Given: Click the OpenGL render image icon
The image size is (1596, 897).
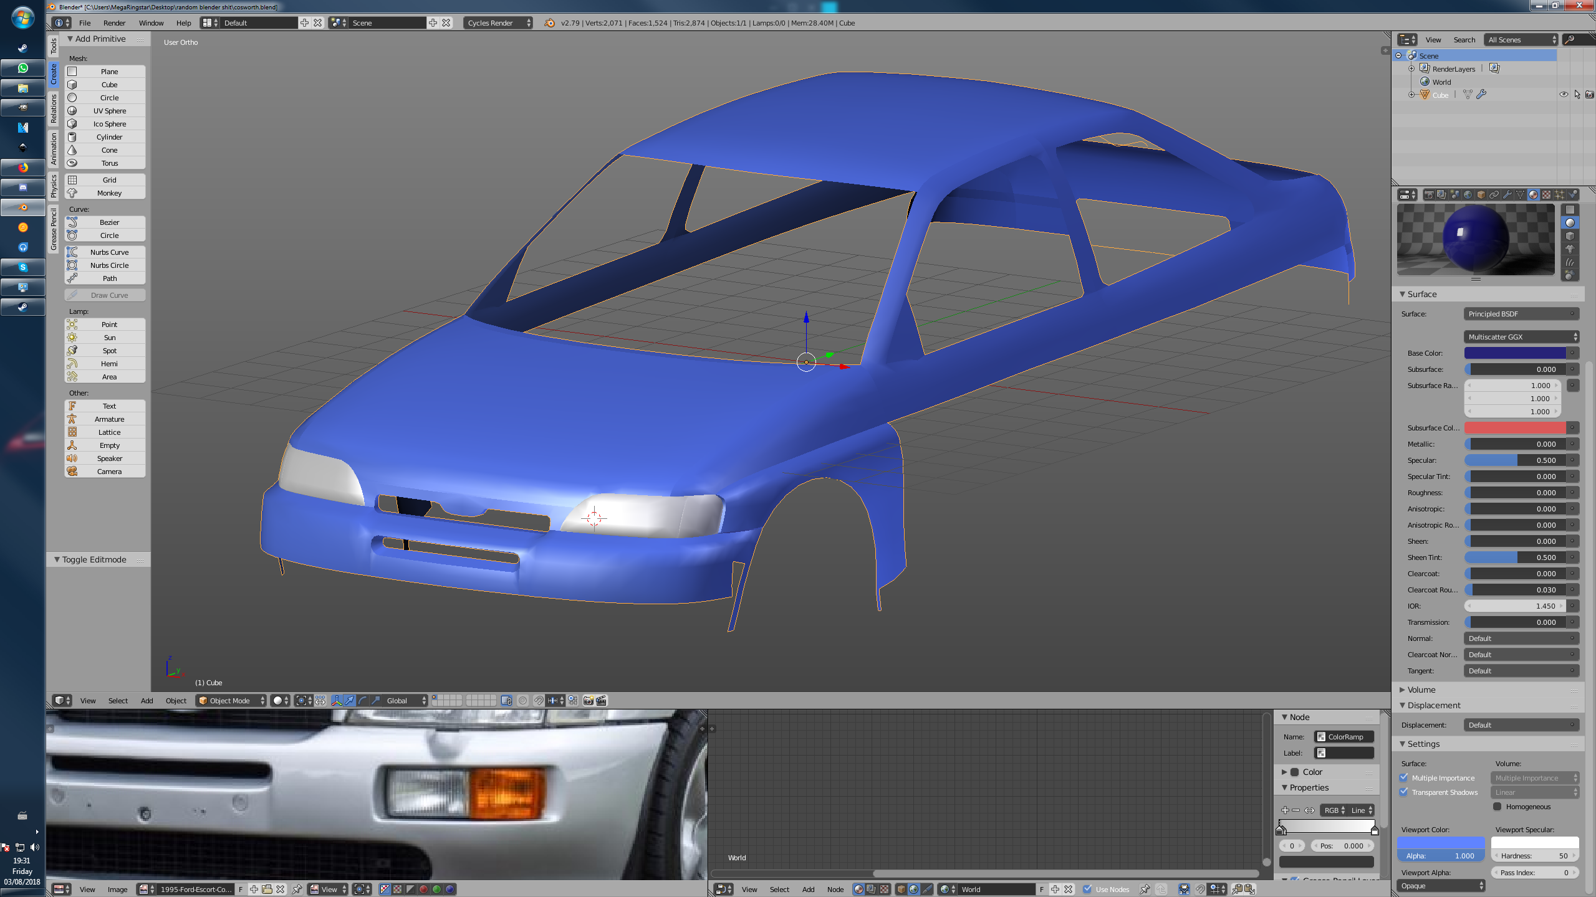Looking at the screenshot, I should 588,701.
